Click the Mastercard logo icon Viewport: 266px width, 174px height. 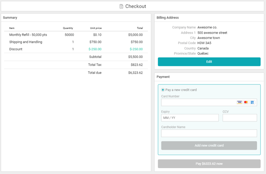click(x=246, y=102)
